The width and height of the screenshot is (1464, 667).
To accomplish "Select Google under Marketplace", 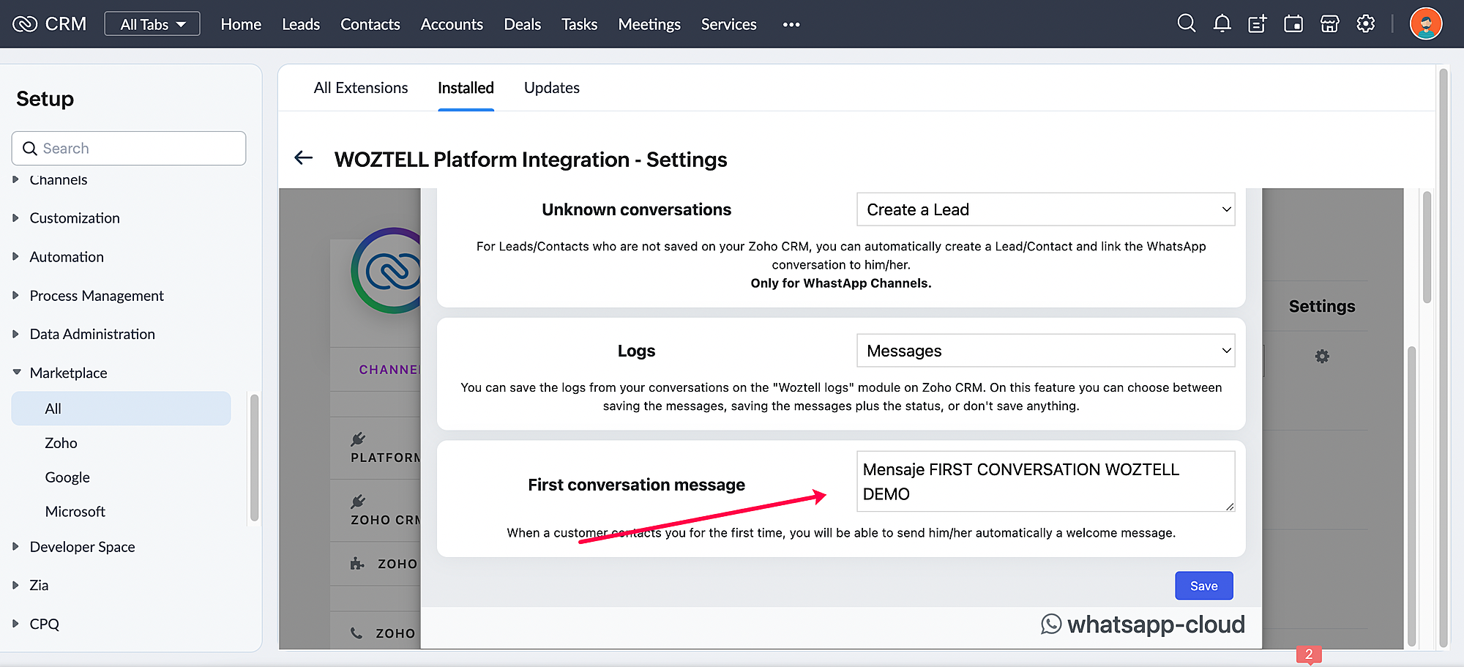I will [67, 477].
